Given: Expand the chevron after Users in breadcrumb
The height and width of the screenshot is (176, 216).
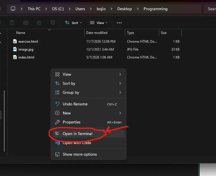Looking at the screenshot, I should tap(91, 9).
